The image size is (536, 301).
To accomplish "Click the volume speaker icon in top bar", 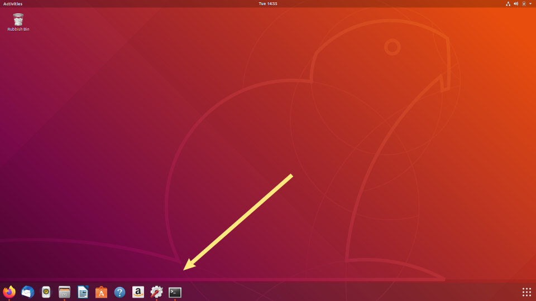I will tap(516, 4).
